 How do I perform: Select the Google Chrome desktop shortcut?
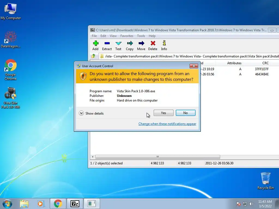click(11, 70)
